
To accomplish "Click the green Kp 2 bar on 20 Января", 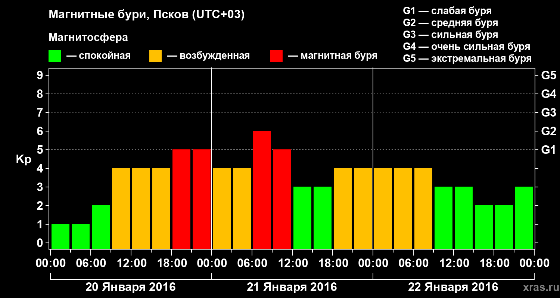I will tap(101, 227).
